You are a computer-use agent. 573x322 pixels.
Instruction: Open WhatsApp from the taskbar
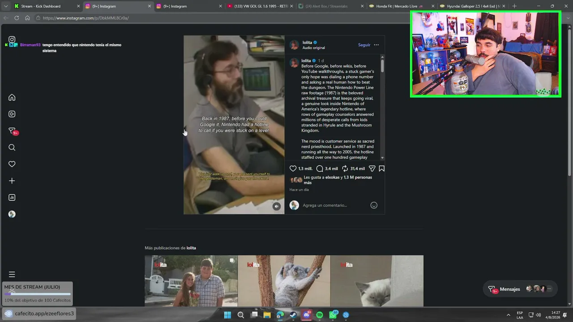(333, 315)
